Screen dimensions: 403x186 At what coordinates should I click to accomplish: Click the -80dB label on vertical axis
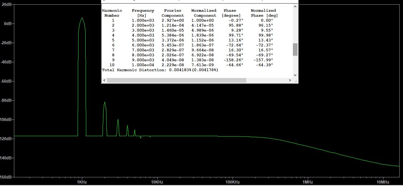point(6,100)
